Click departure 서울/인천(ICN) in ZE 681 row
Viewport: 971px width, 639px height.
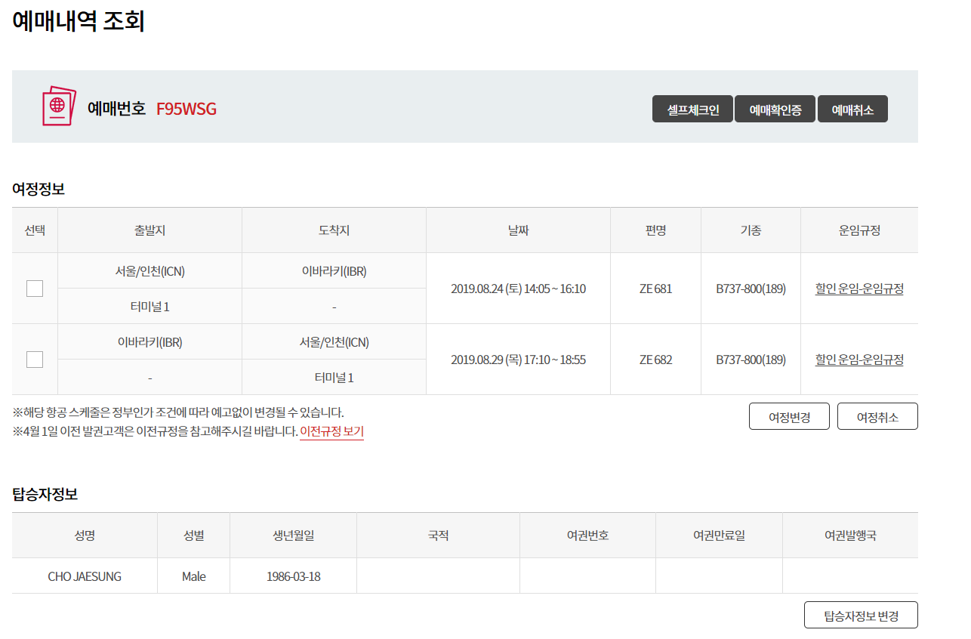150,271
